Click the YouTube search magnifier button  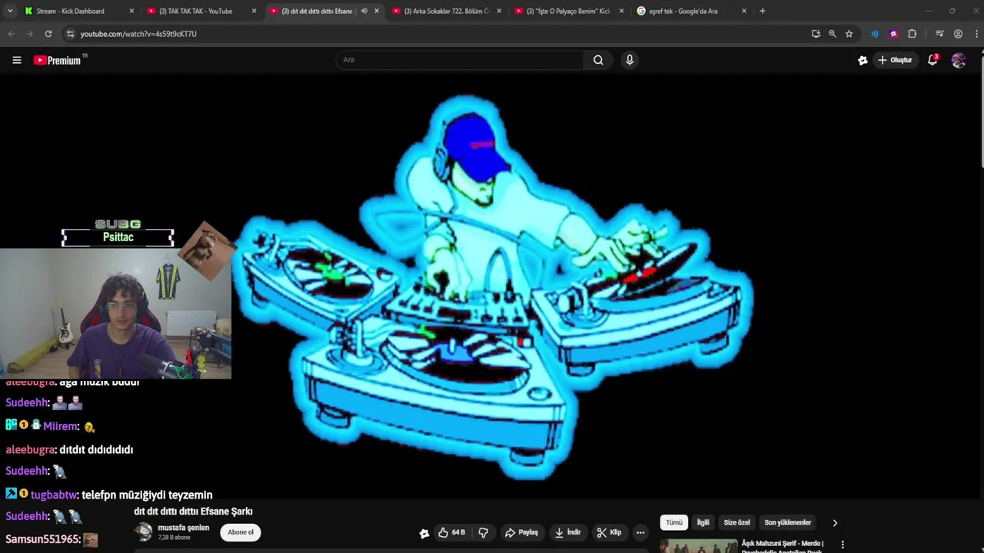(x=598, y=60)
